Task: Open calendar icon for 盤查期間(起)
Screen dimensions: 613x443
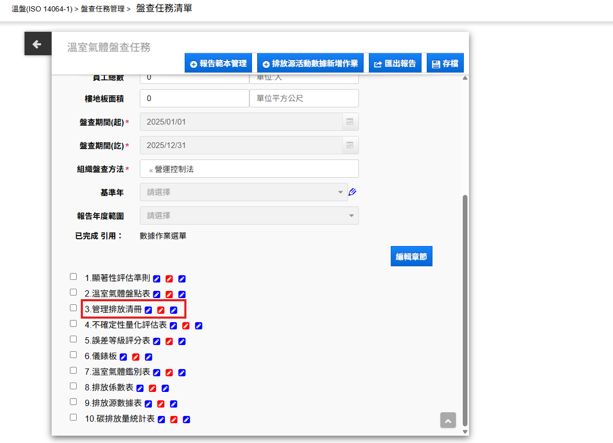Action: click(350, 122)
